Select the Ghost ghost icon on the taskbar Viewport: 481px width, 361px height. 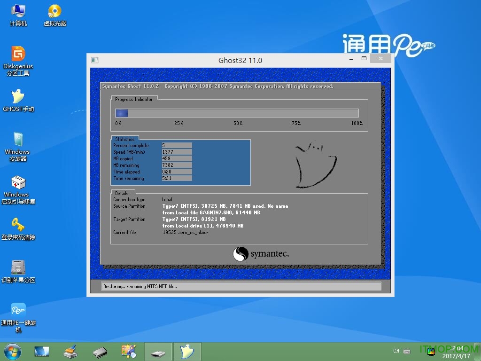point(187,351)
